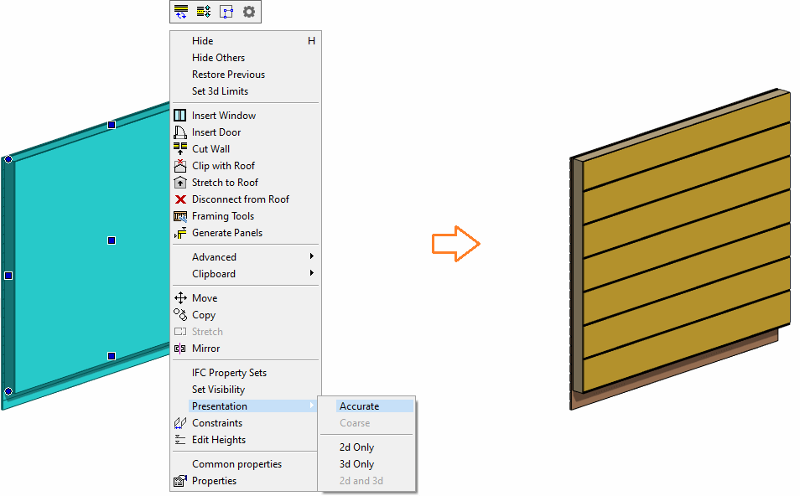This screenshot has height=496, width=800.
Task: Choose 3d Only presentation option
Action: coord(356,464)
